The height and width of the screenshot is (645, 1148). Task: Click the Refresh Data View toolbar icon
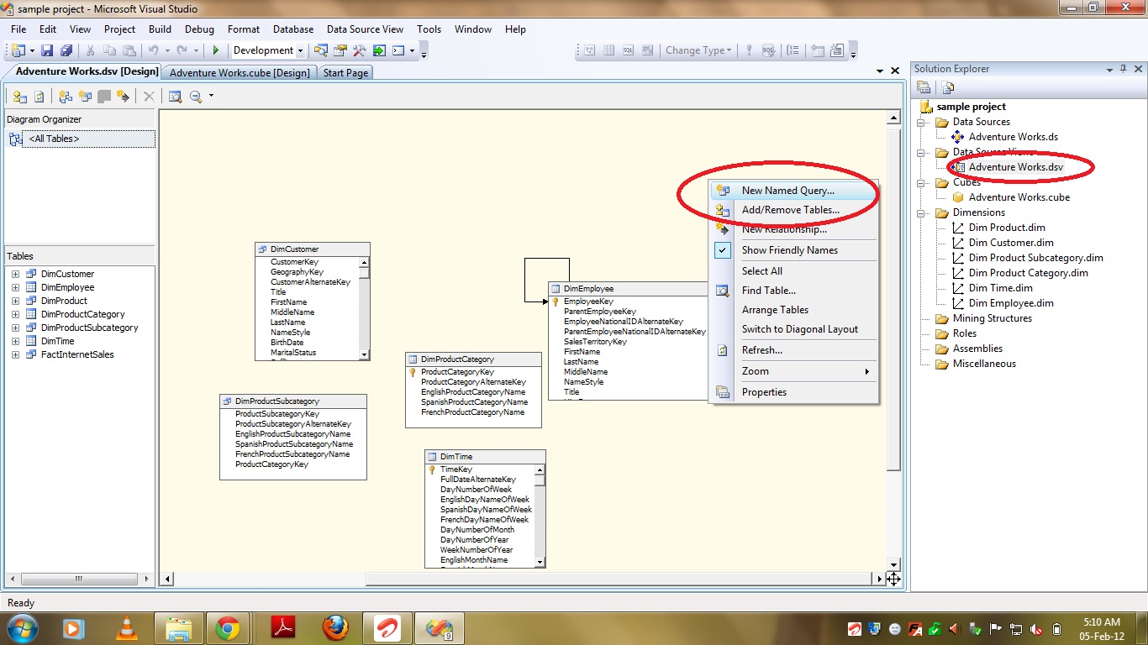[39, 97]
